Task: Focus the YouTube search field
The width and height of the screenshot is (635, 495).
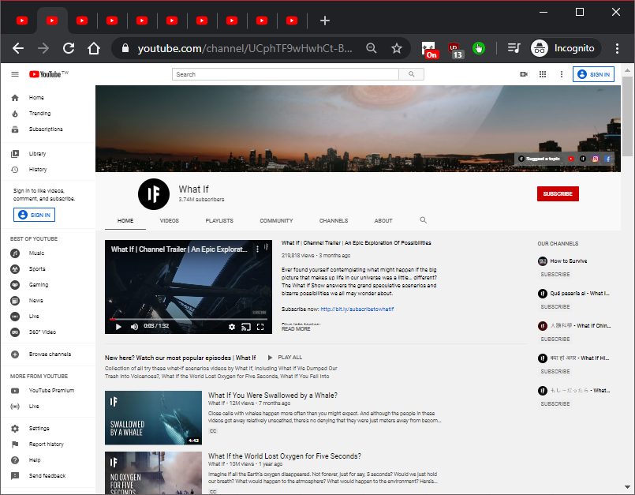Action: [286, 74]
